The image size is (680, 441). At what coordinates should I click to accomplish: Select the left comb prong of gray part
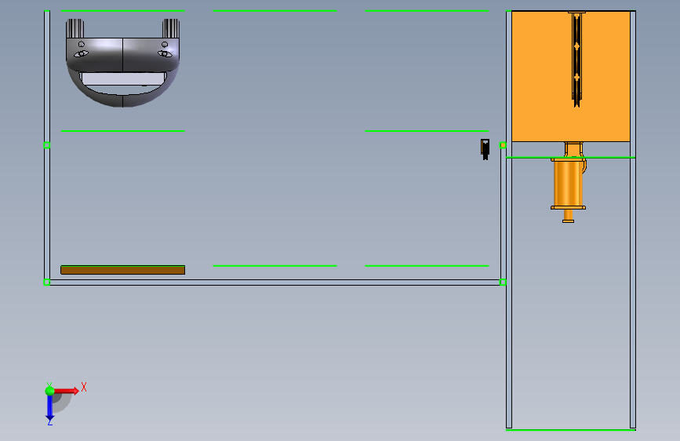click(75, 29)
